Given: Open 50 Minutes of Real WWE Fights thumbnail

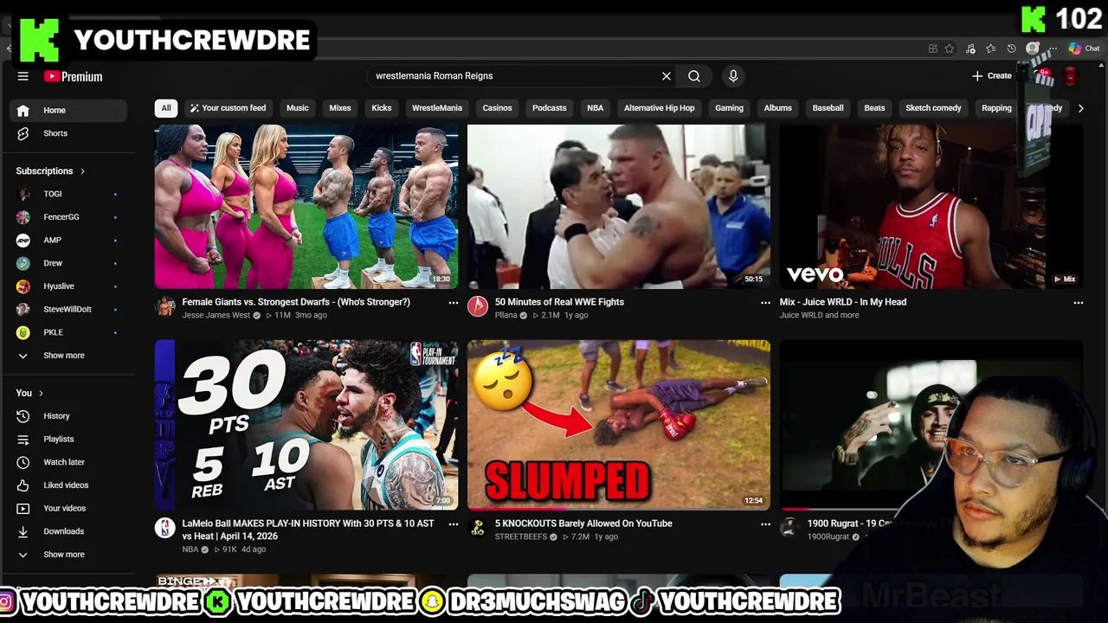Looking at the screenshot, I should [619, 206].
